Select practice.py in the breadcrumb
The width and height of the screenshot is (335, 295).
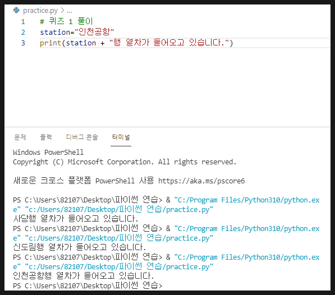pyautogui.click(x=40, y=11)
